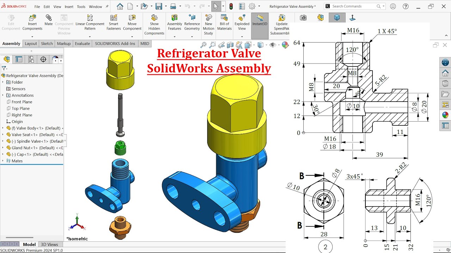The image size is (451, 253).
Task: Open the ConfigurationManager panel tab
Action: click(x=31, y=59)
